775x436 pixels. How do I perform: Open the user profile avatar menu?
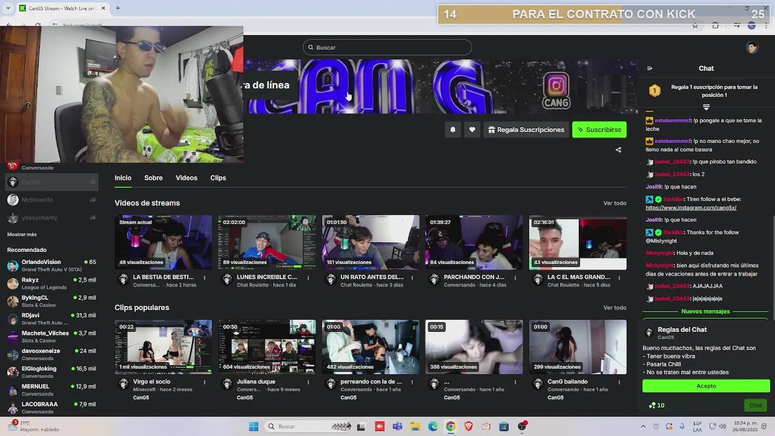[x=752, y=48]
